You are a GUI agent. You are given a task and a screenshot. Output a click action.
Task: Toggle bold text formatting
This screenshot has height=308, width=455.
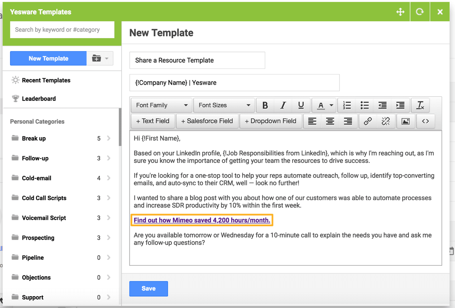pyautogui.click(x=265, y=105)
